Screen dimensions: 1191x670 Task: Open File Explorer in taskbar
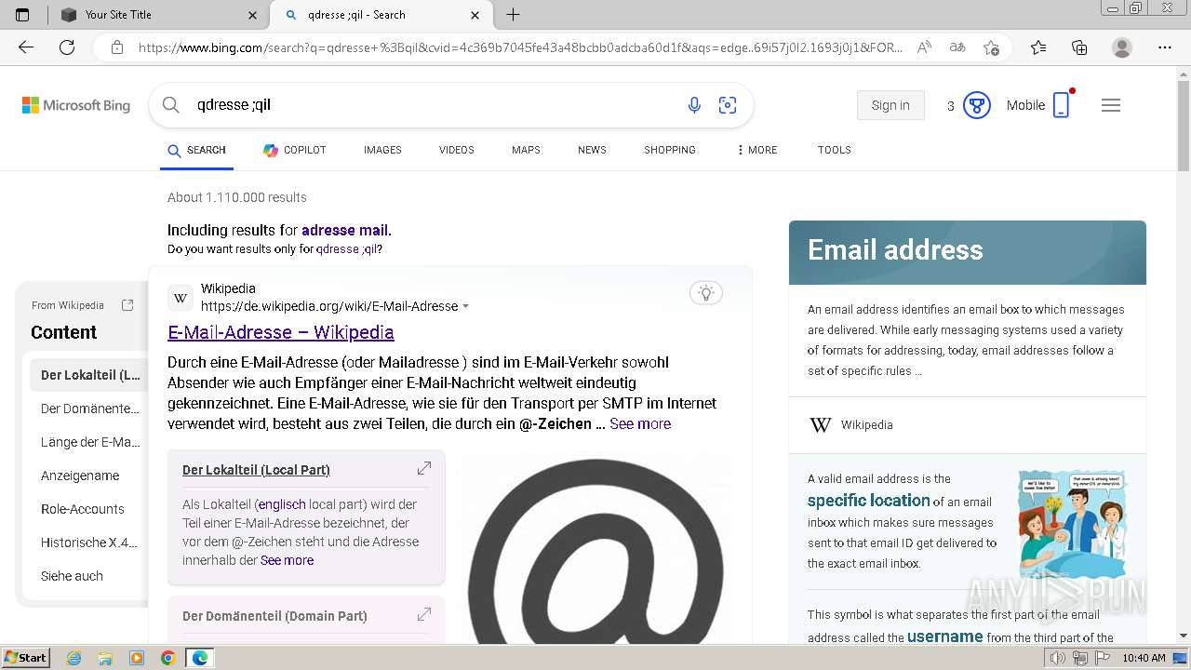click(105, 658)
